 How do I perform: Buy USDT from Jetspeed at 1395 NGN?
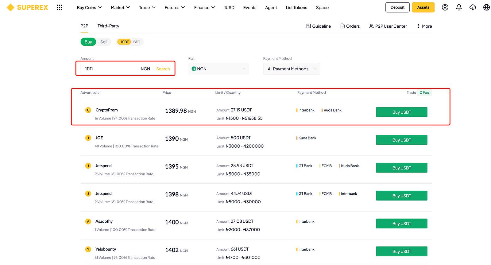tap(402, 168)
